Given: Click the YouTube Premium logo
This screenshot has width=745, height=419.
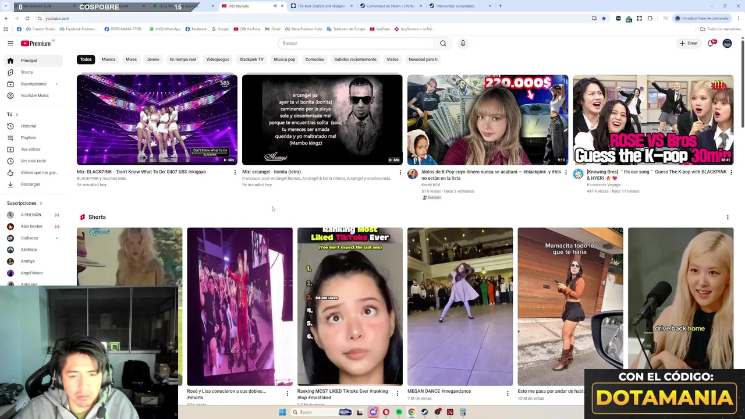Looking at the screenshot, I should [x=36, y=43].
